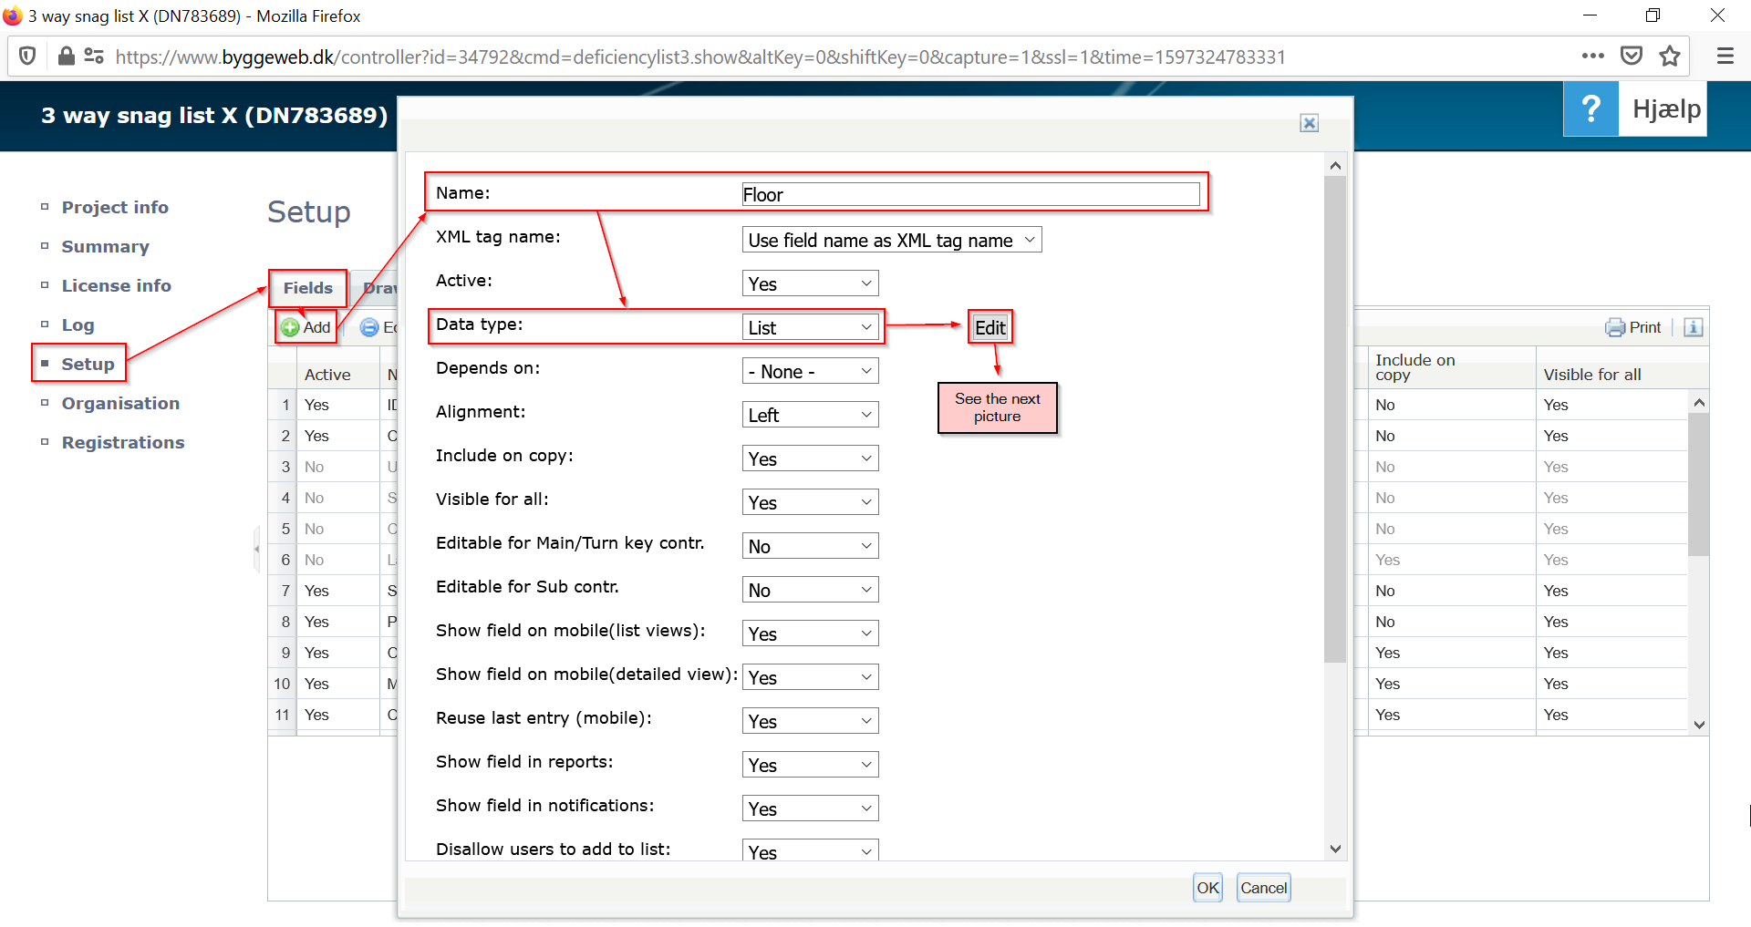The height and width of the screenshot is (927, 1751).
Task: Open Show field on mobile(detailed view) dropdown
Action: 810,677
